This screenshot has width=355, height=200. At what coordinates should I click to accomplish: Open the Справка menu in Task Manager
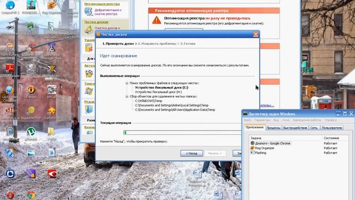(x=330, y=120)
